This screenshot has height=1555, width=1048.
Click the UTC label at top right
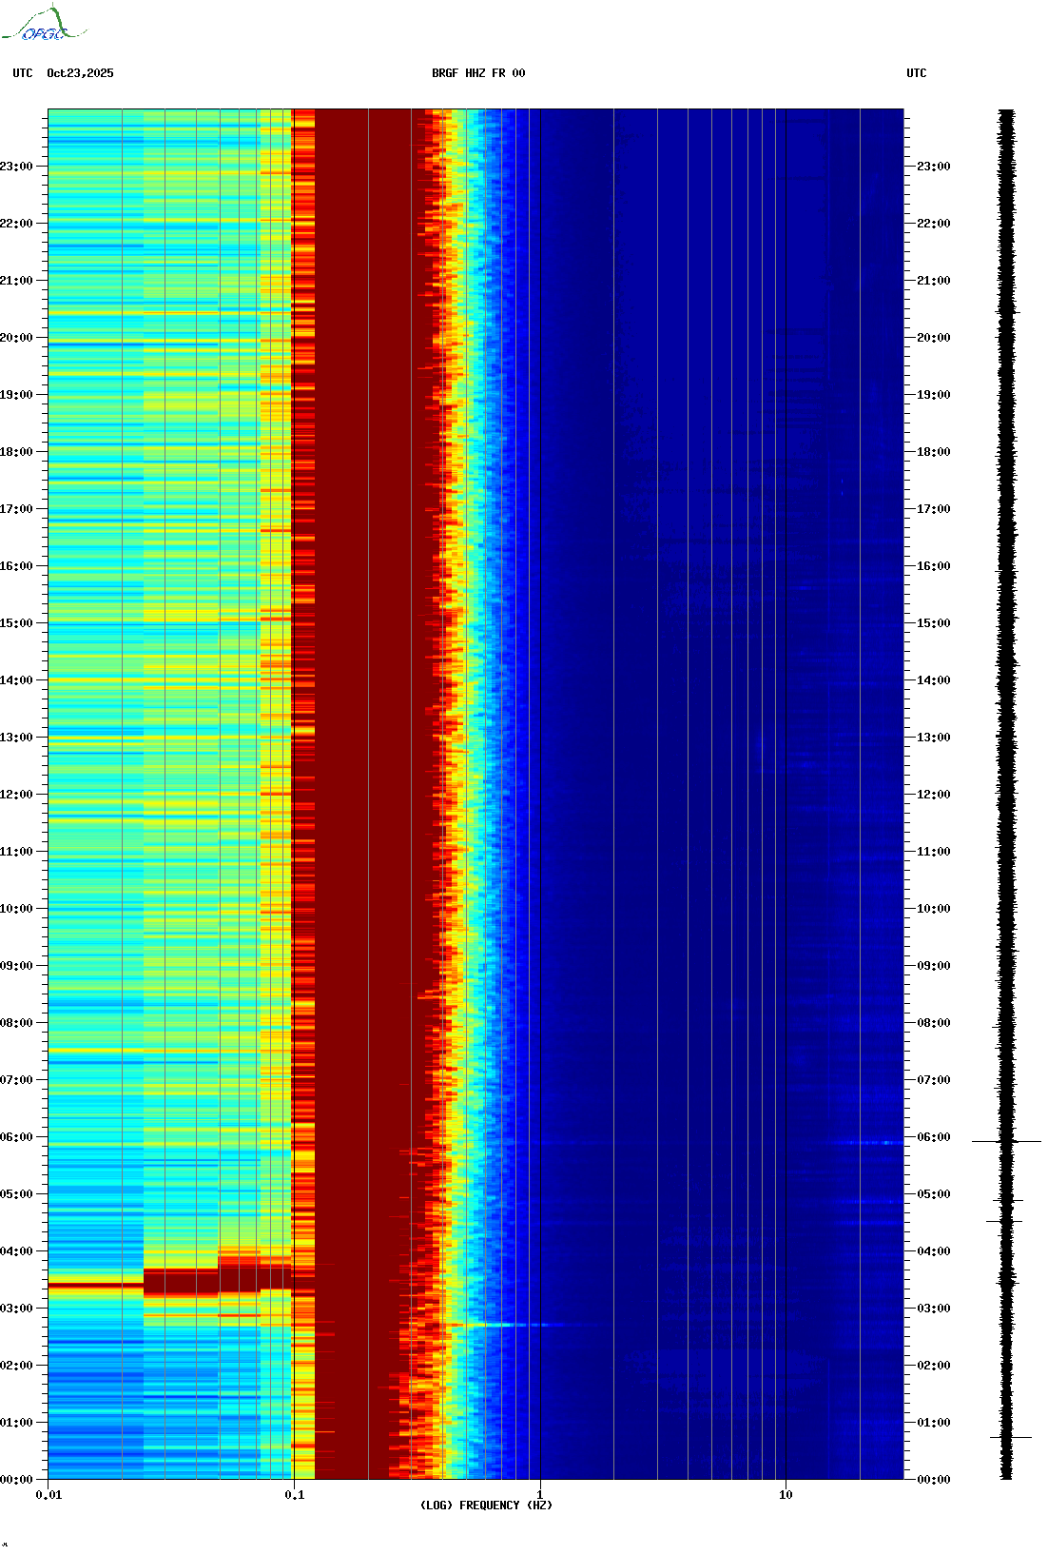(916, 73)
